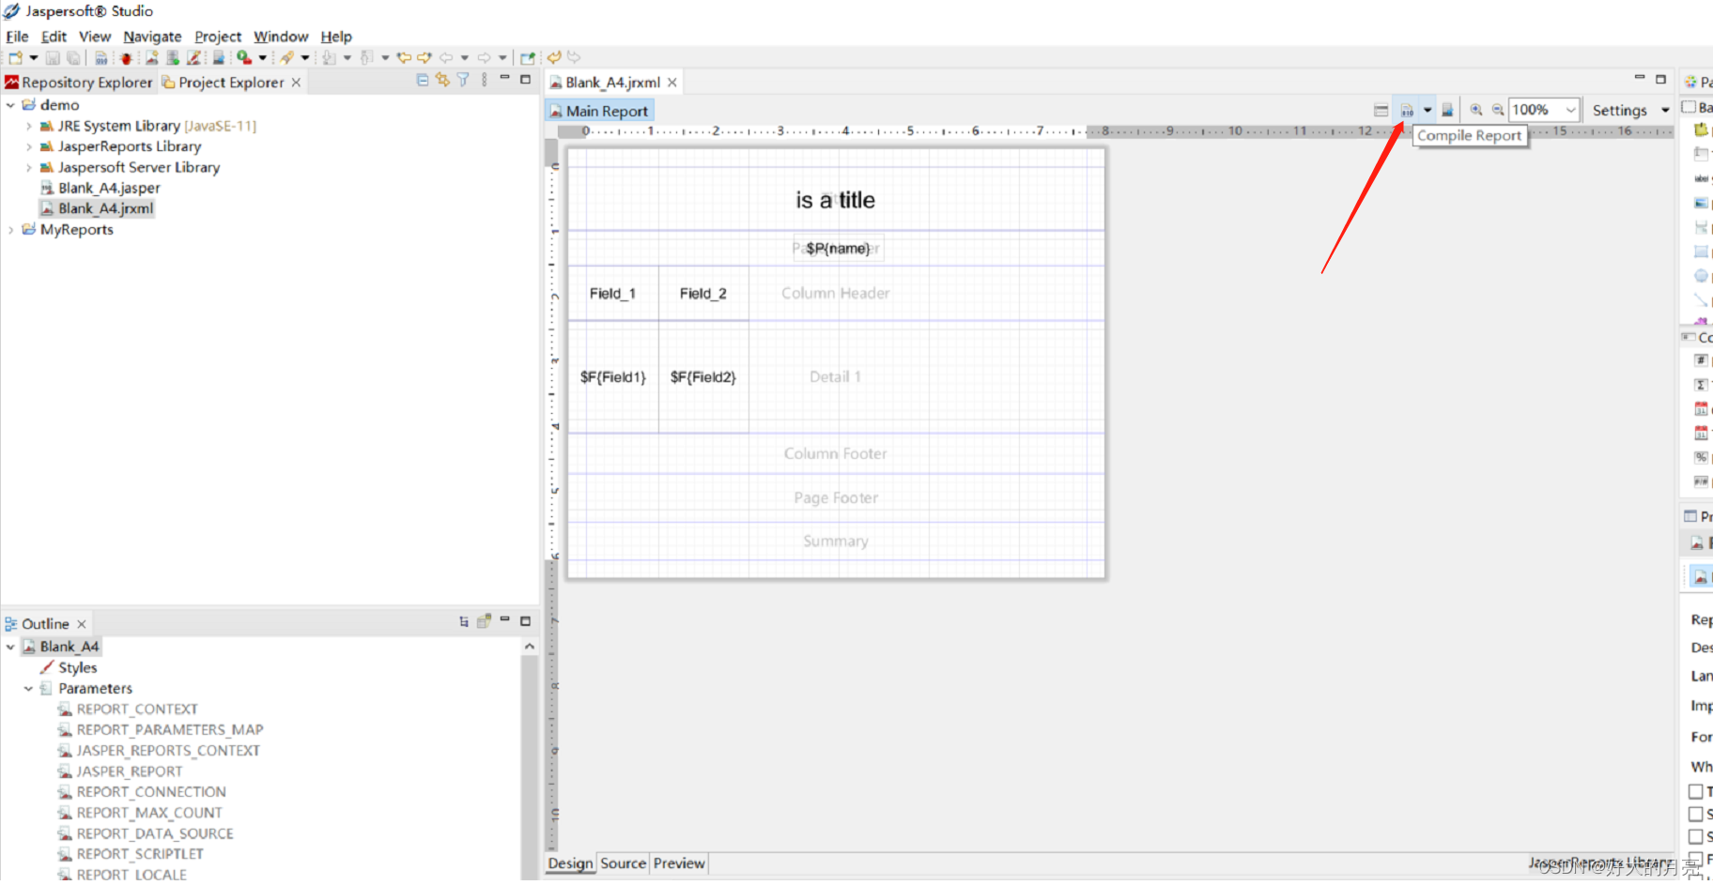This screenshot has height=885, width=1713.
Task: Open the Edit menu
Action: tap(54, 37)
